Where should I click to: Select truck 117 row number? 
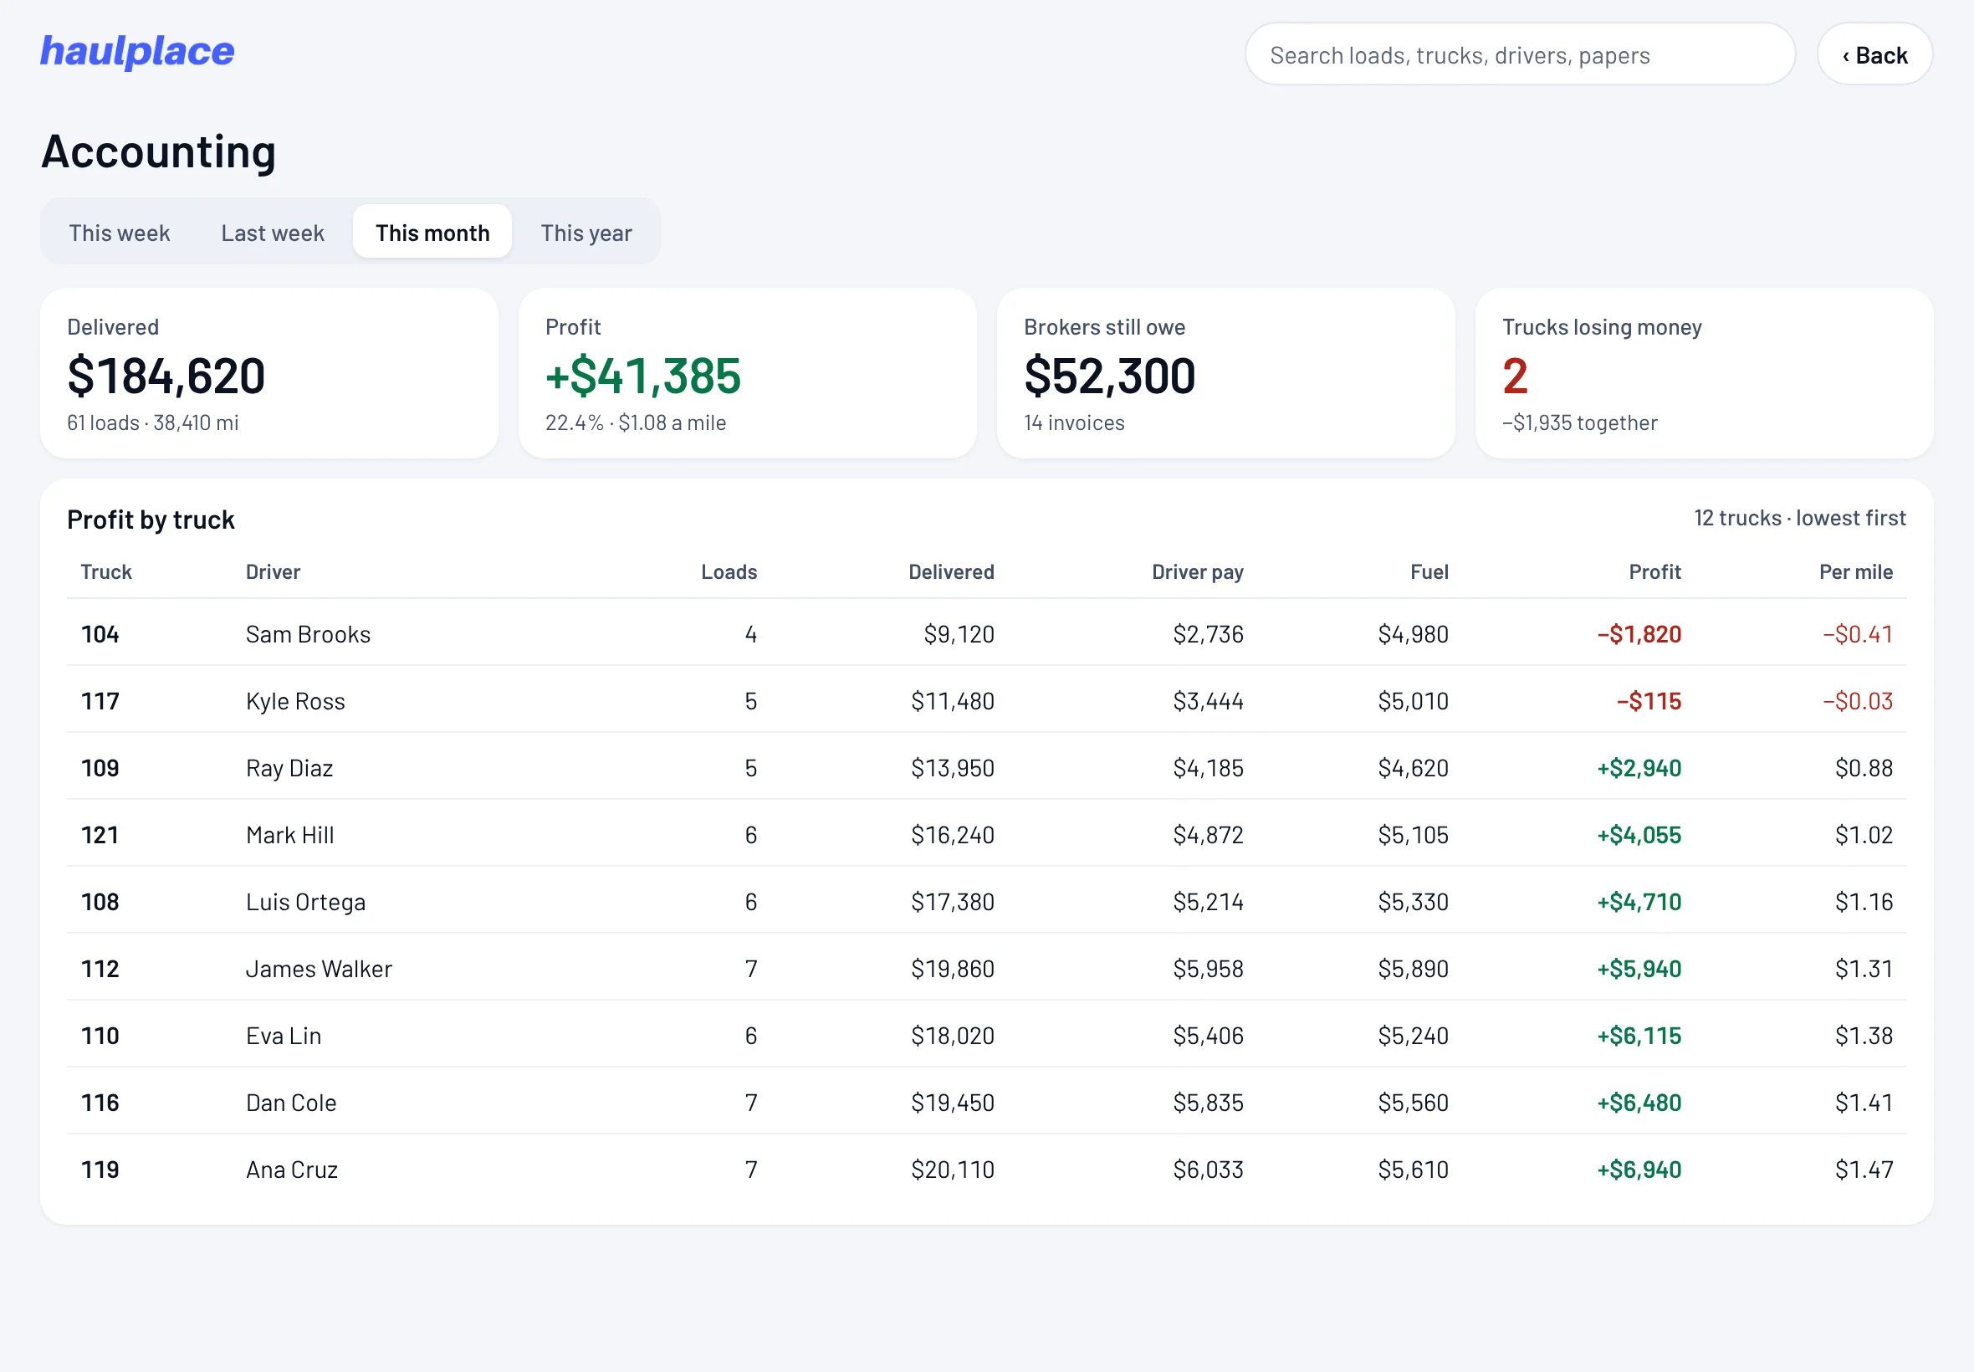100,701
